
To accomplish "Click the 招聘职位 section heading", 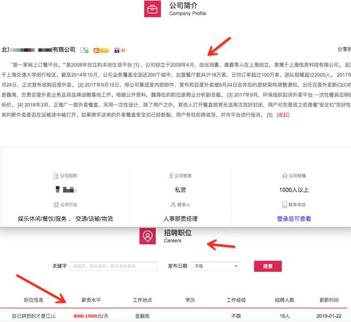I will 178,233.
